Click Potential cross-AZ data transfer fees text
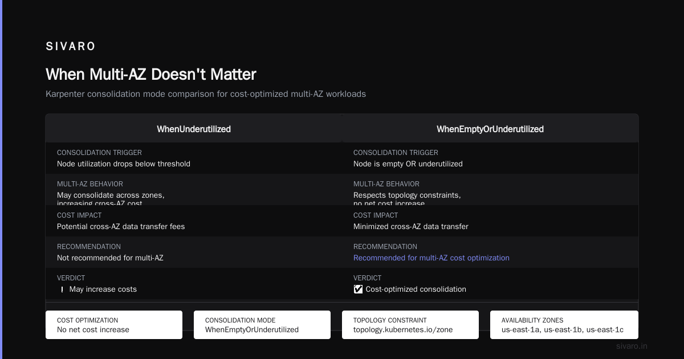This screenshot has height=359, width=684. [x=121, y=227]
